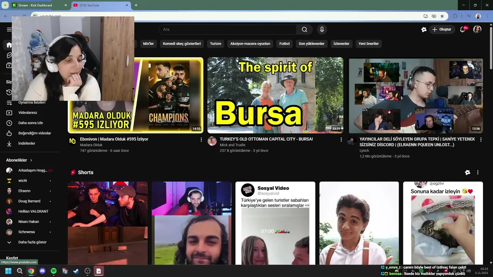
Task: Filter by Yeni öneriler chip
Action: (x=369, y=43)
